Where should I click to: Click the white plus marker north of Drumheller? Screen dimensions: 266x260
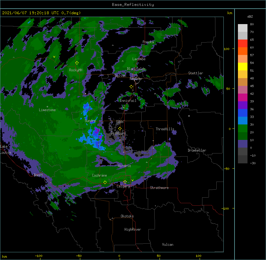click(189, 116)
